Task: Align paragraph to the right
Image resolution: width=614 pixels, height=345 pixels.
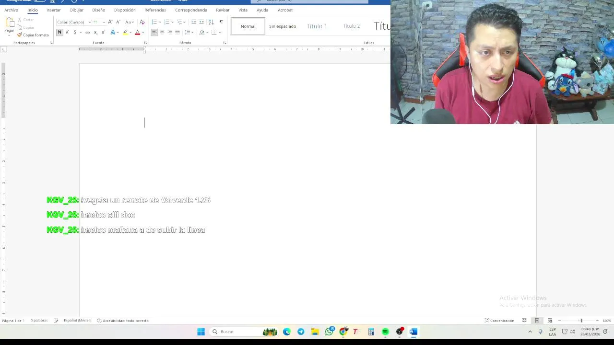Action: [x=170, y=32]
